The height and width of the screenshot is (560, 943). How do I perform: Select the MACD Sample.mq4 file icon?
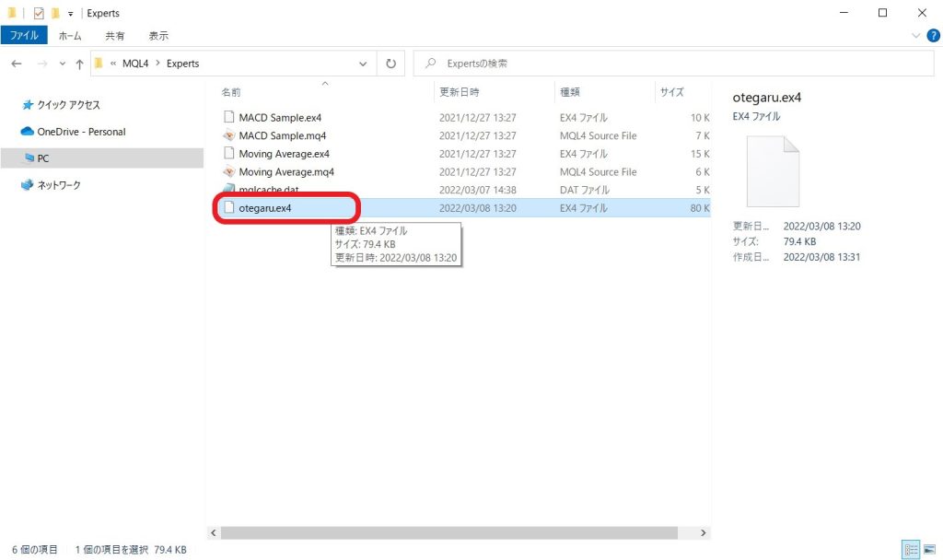click(229, 135)
